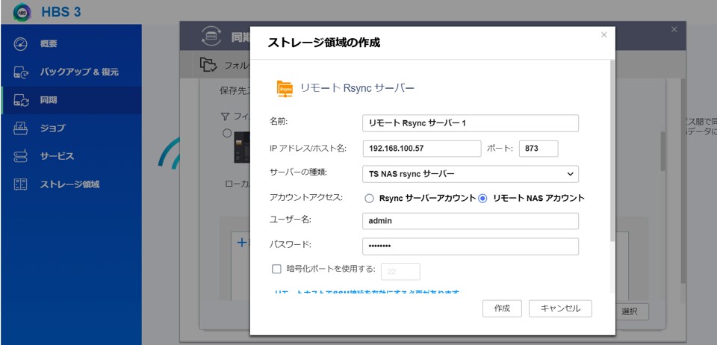717x345 pixels.
Task: Open the バックアップ & 復元 menu item
Action: coord(78,72)
